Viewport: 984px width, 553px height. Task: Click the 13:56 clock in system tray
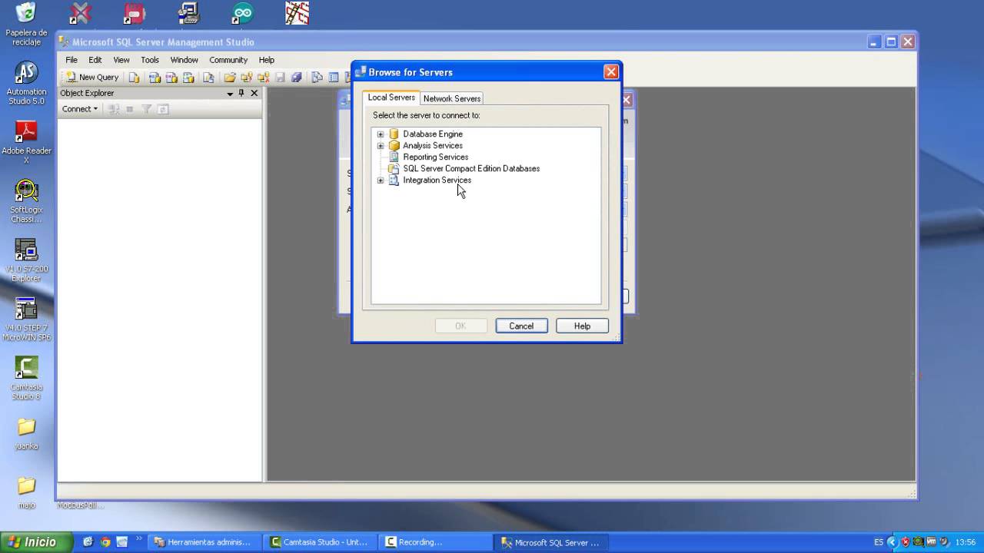[965, 542]
